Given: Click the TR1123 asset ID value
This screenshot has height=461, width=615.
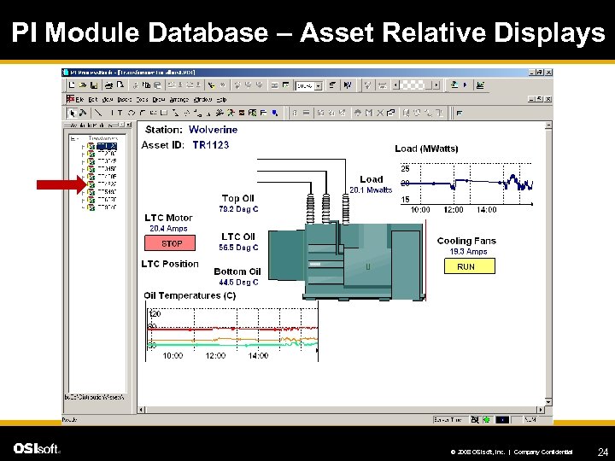Looking at the screenshot, I should [x=211, y=145].
